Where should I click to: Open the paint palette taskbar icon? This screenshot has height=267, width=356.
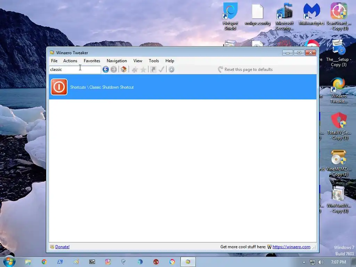pos(76,262)
